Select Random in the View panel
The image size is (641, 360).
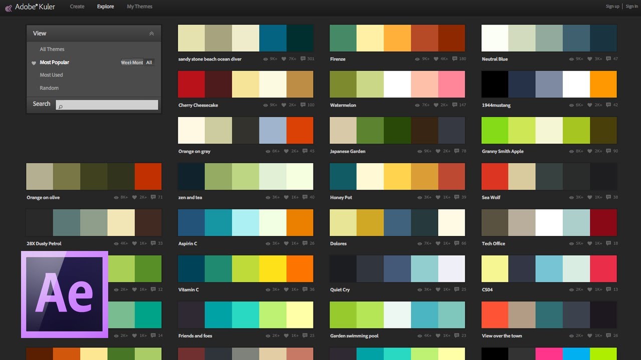pos(49,88)
